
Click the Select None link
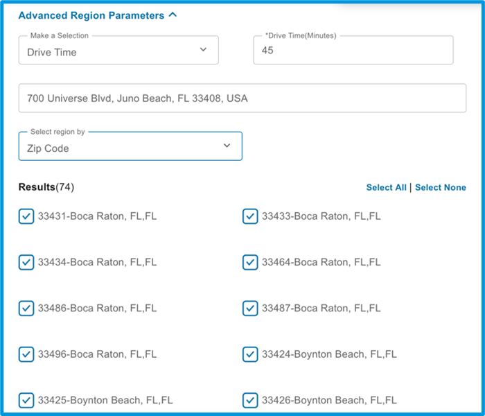coord(441,187)
